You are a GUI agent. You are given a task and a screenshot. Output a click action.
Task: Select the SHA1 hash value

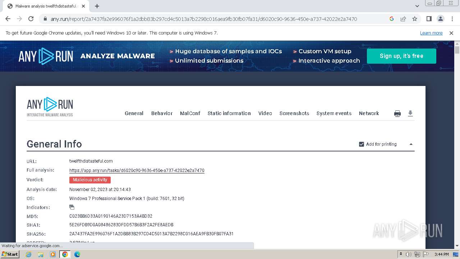click(x=121, y=225)
